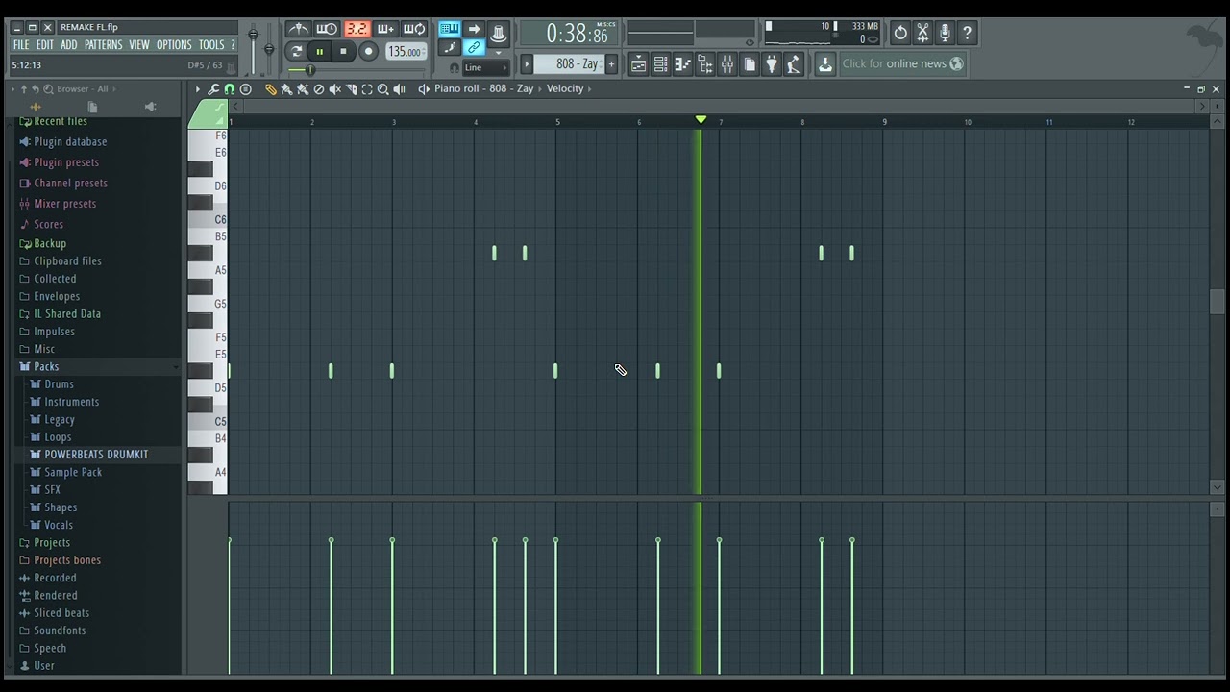Stop playback with the stop button
The image size is (1230, 692).
pos(343,52)
